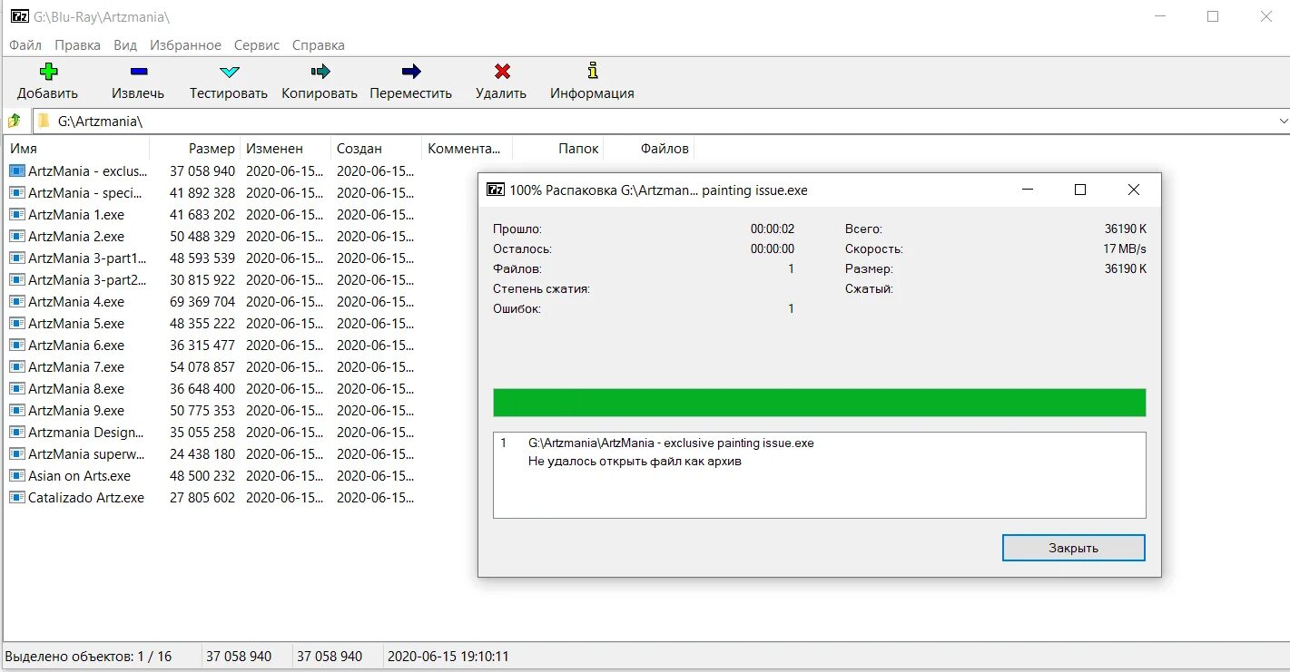Click the Информация toolbar icon

tap(592, 70)
